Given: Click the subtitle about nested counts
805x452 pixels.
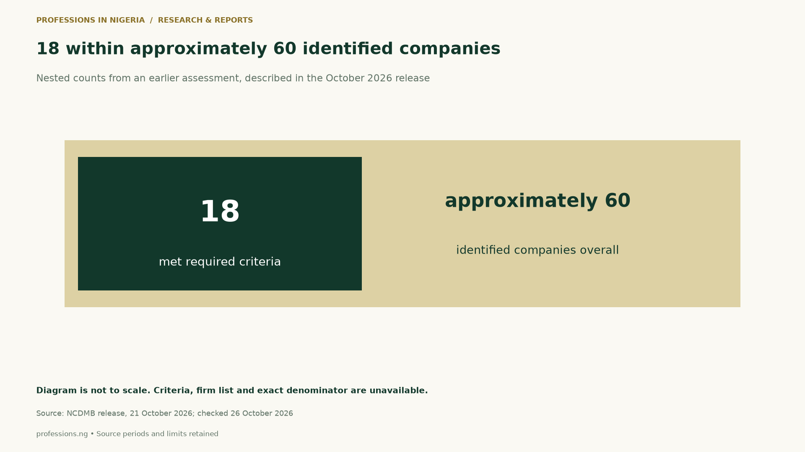Looking at the screenshot, I should point(233,78).
